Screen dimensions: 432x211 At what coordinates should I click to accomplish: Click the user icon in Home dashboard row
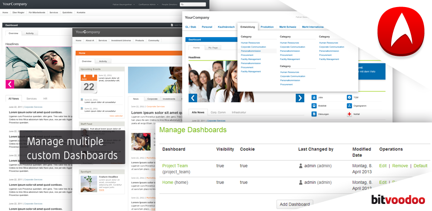[x=301, y=182]
